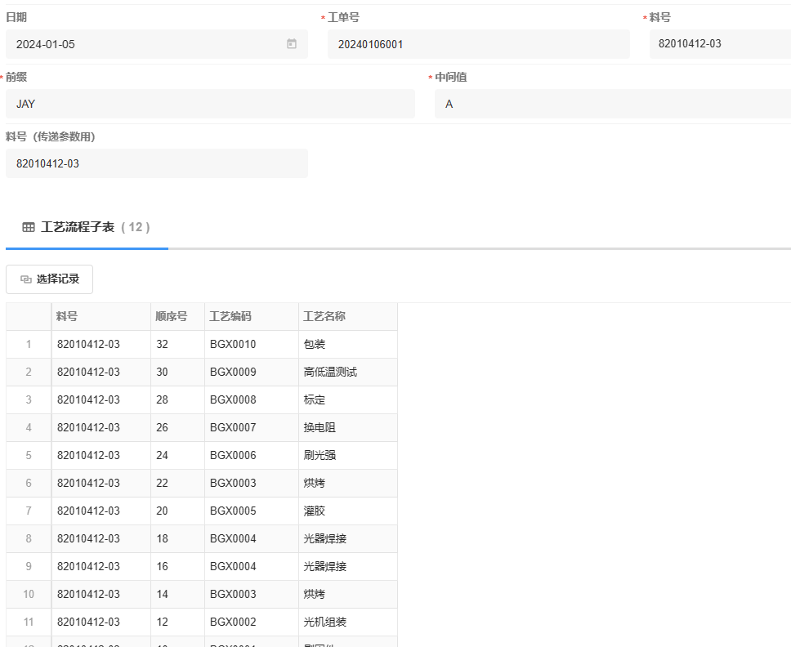Select the 高低温测试 process name cell
The image size is (791, 647).
pos(347,373)
